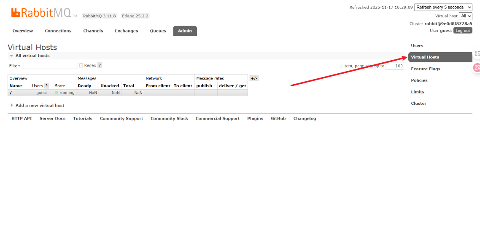
Task: Open the Tutorials link
Action: (83, 119)
